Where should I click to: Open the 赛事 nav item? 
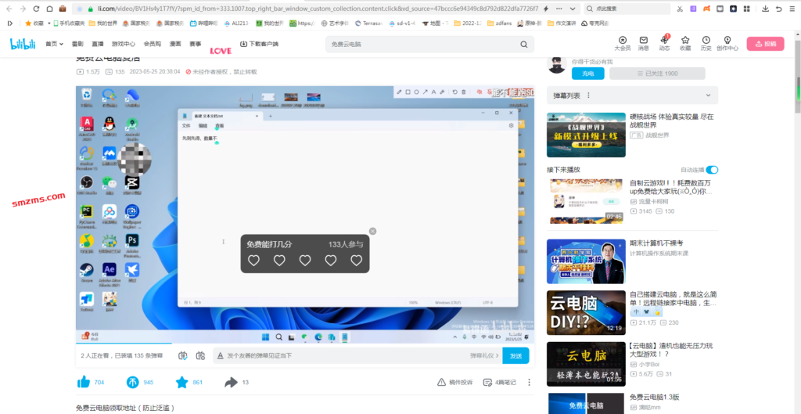tap(195, 44)
